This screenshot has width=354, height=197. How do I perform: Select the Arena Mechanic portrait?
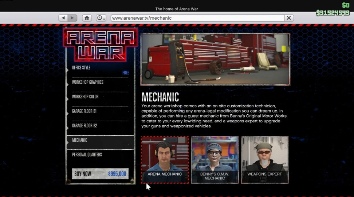[165, 159]
